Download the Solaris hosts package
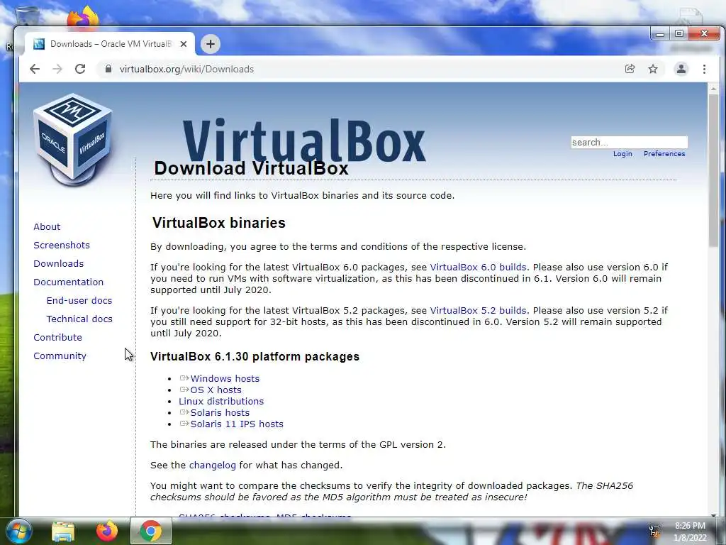Image resolution: width=726 pixels, height=545 pixels. point(220,413)
